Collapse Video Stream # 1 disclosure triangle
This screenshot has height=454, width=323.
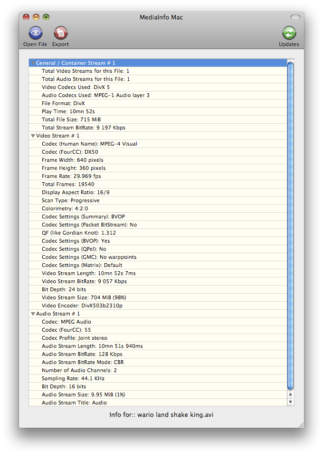[x=33, y=136]
